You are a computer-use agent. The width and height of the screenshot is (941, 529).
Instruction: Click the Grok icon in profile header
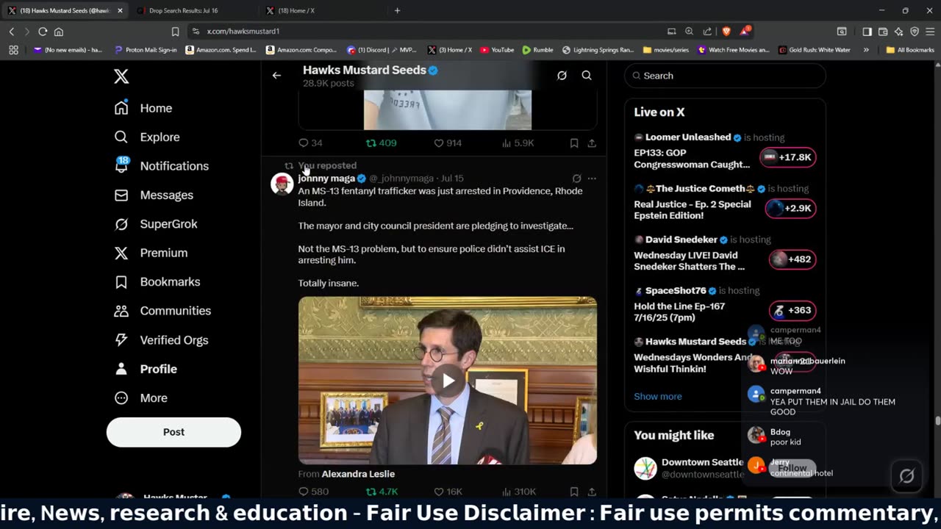pos(562,76)
